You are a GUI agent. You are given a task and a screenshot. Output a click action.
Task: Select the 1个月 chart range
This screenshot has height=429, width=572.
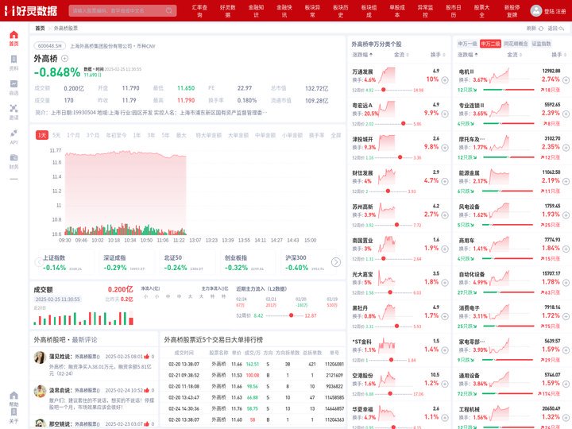(73, 135)
